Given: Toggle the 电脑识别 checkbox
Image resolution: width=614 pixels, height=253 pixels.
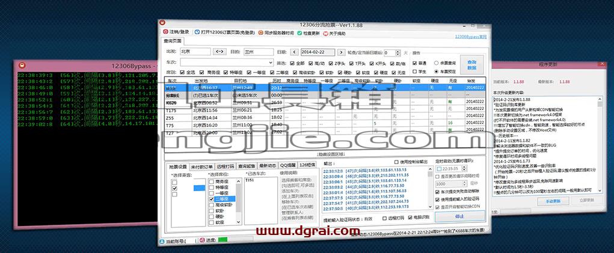Looking at the screenshot, I should tap(410, 218).
